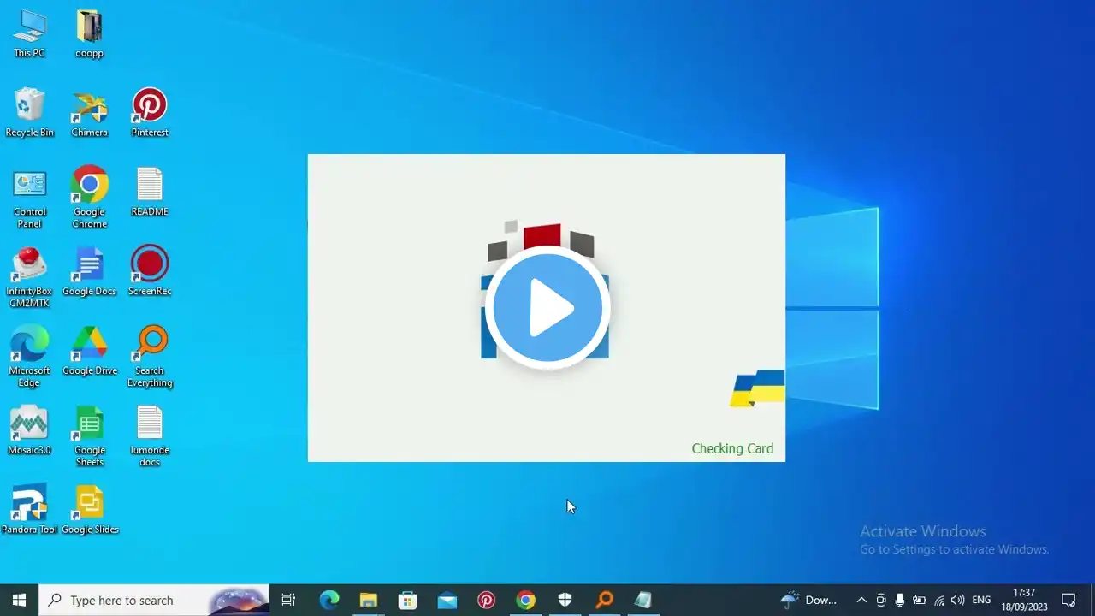Launch Mosaic3.0 desktop shortcut
Screen dimensions: 1095x616
click(29, 431)
